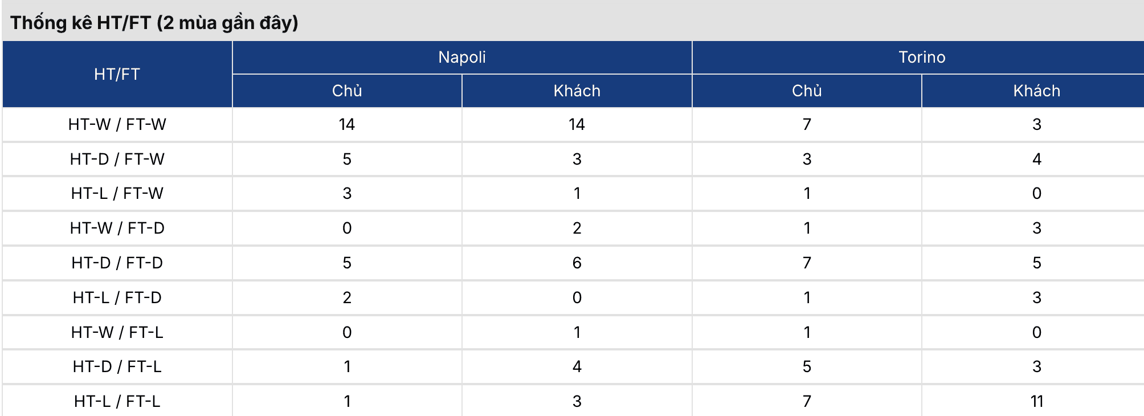Select the HT-W / FT-L row label
This screenshot has height=416, width=1144.
[117, 332]
